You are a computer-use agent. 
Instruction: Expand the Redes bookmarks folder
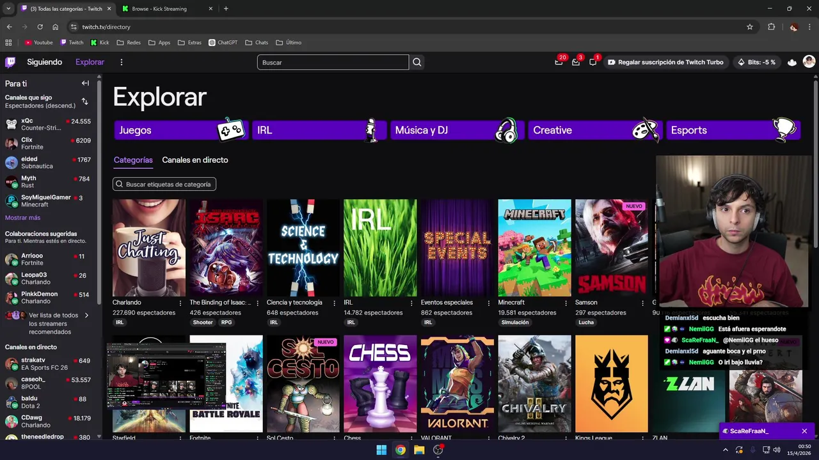tap(129, 43)
